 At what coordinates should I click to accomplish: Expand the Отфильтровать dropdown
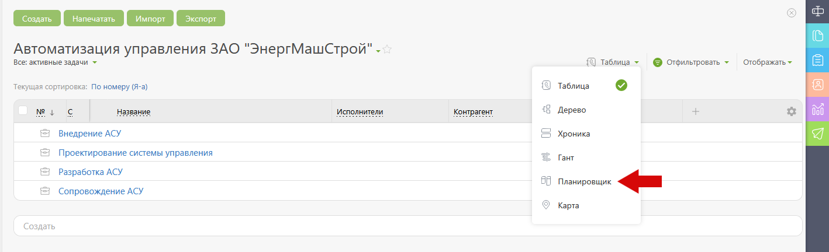690,62
